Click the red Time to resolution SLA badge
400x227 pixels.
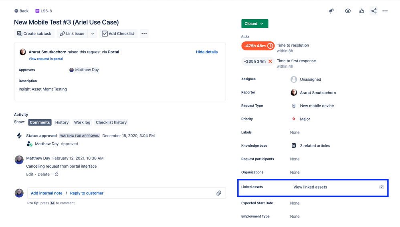coord(258,46)
